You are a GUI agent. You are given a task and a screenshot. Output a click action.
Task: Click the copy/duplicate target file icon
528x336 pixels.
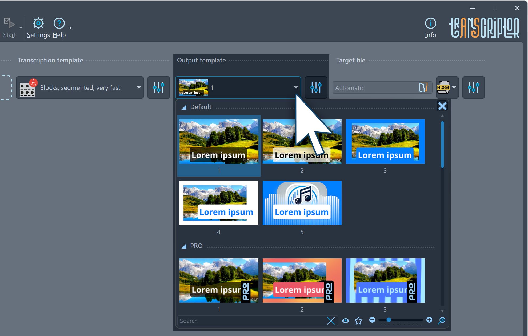(423, 88)
